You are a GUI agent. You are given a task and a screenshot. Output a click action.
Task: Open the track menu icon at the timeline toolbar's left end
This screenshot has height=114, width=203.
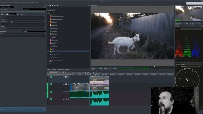48,72
